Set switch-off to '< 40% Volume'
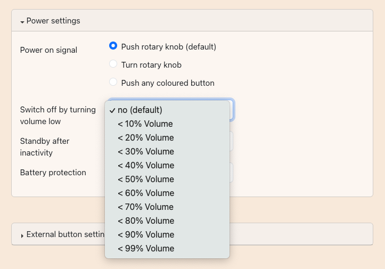385x269 pixels. (145, 165)
